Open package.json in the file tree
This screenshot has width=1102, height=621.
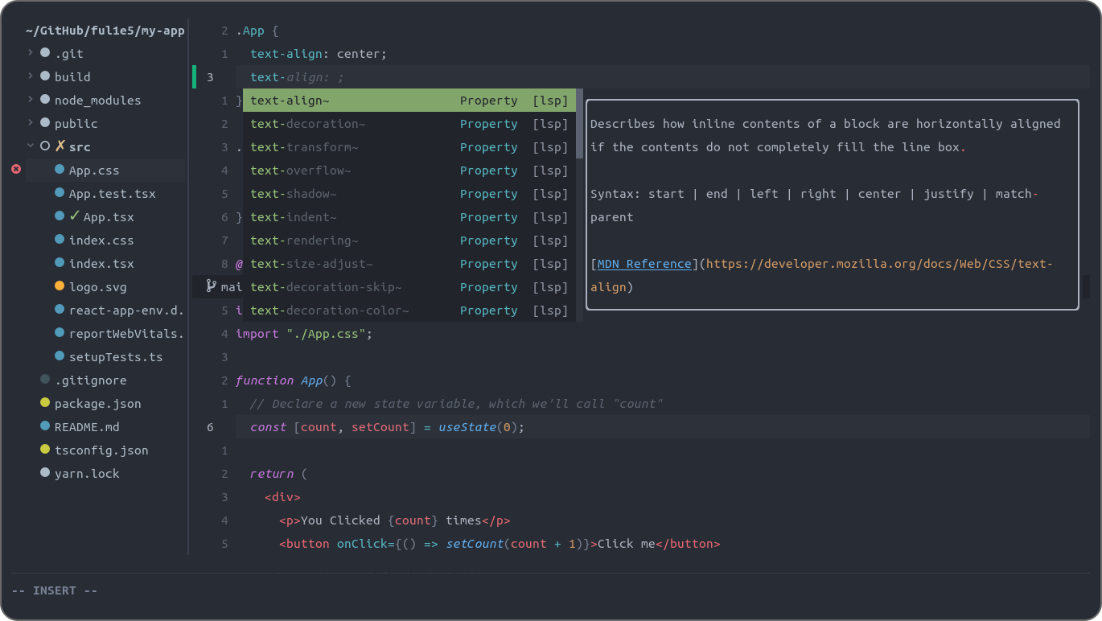click(98, 404)
